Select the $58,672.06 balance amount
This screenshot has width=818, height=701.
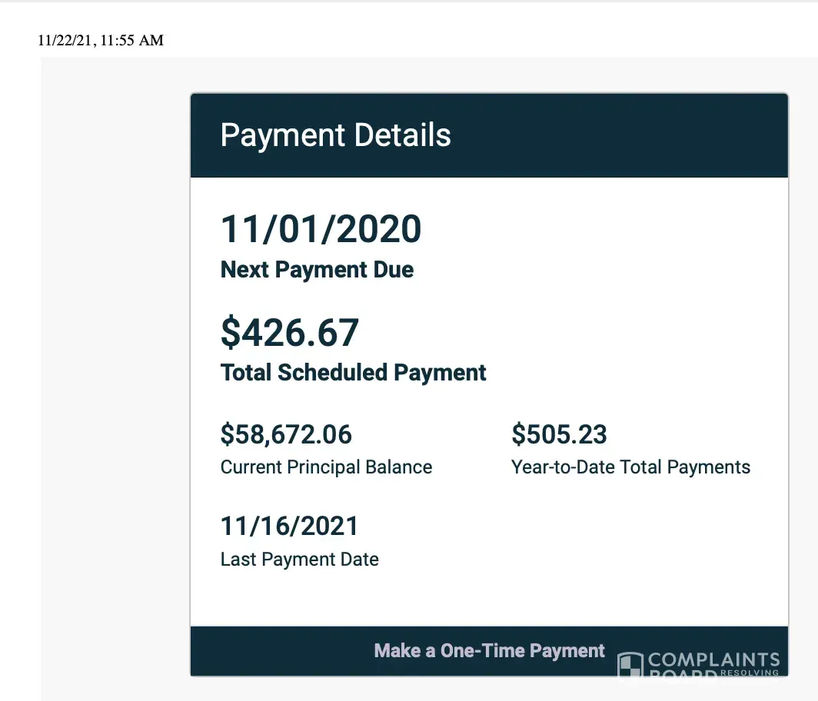click(x=286, y=435)
